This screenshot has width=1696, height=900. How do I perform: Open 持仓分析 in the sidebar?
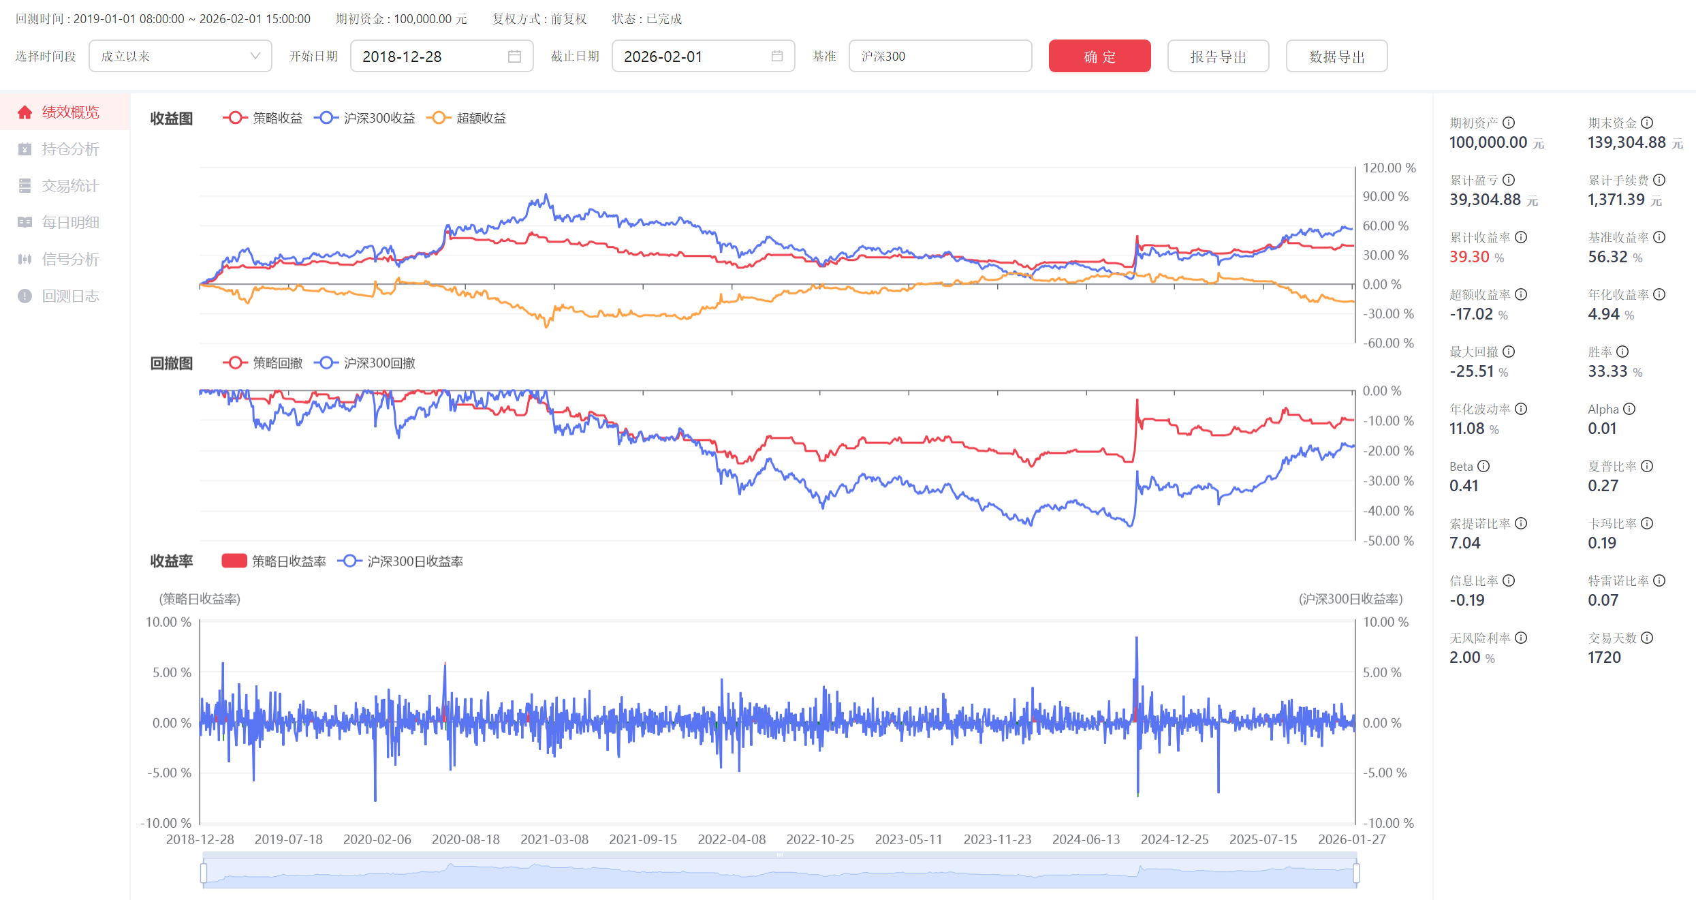tap(69, 149)
